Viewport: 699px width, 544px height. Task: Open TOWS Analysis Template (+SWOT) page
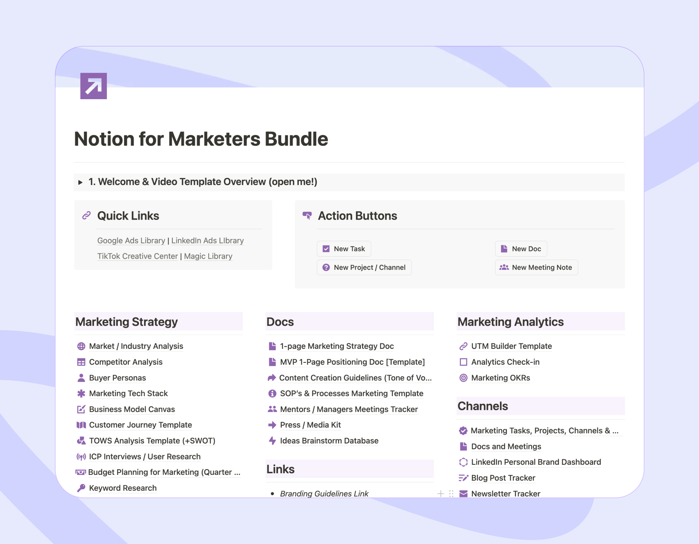coord(152,441)
